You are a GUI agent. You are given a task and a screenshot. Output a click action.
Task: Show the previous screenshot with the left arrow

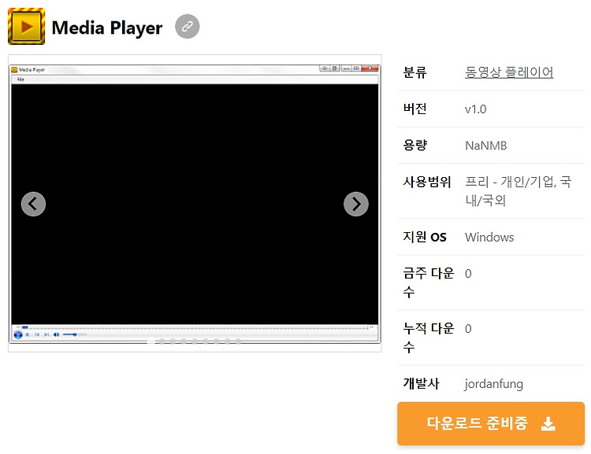34,204
